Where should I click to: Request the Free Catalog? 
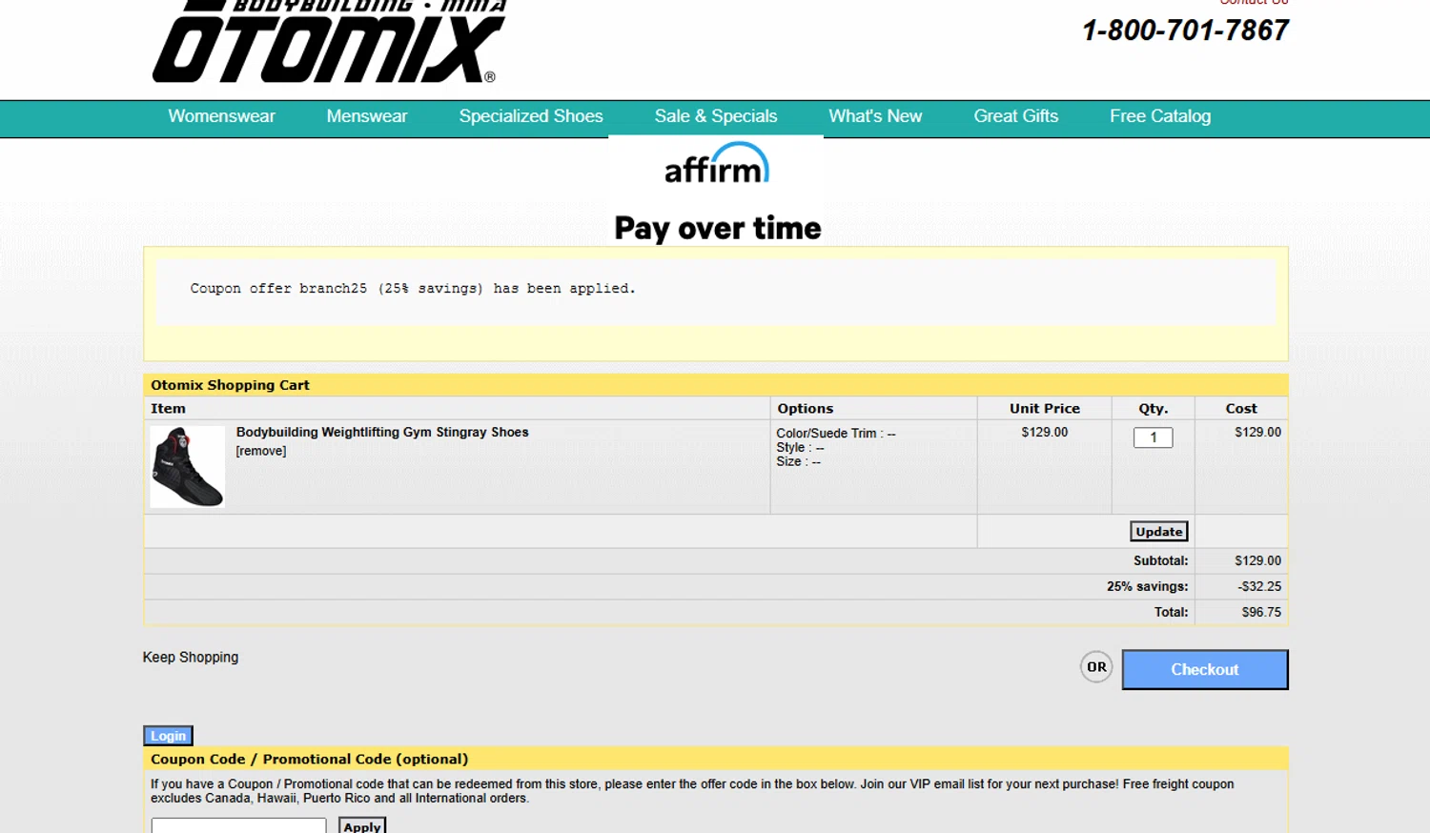click(x=1160, y=116)
